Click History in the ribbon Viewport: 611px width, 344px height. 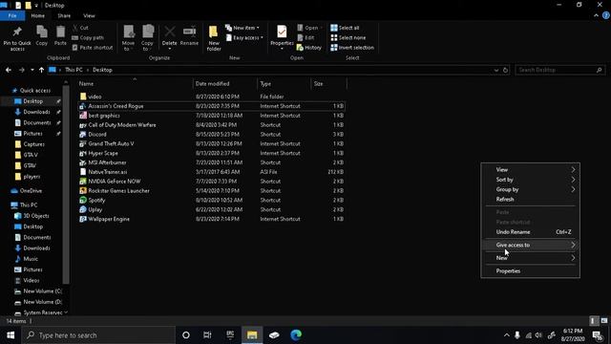click(309, 47)
